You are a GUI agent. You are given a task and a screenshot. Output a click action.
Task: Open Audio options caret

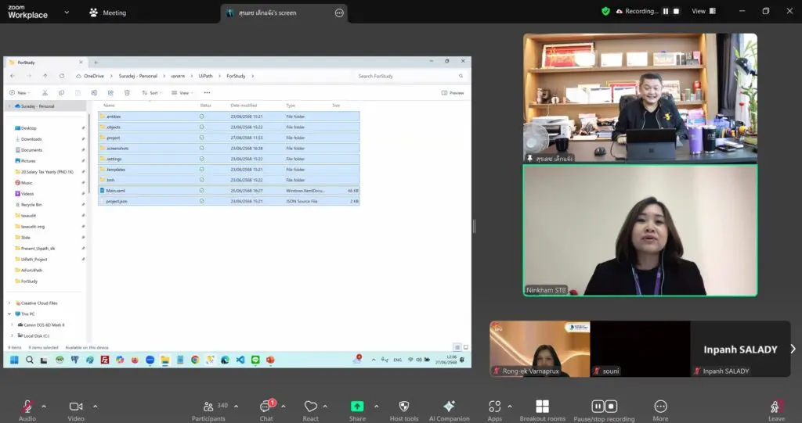coord(44,407)
